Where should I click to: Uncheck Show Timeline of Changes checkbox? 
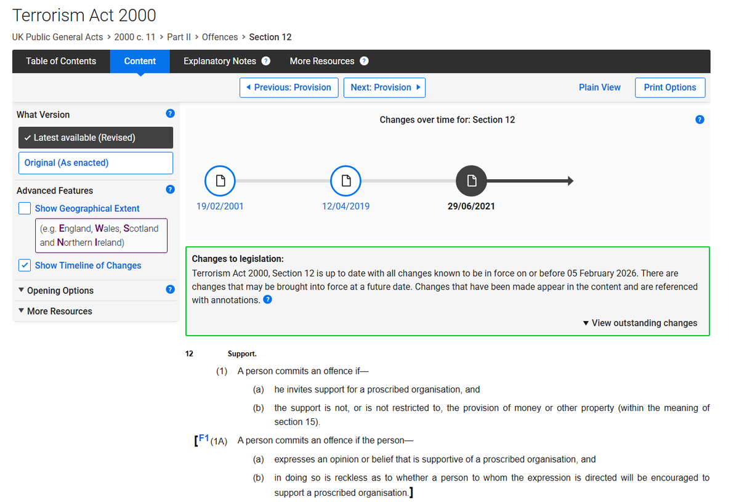tap(25, 265)
